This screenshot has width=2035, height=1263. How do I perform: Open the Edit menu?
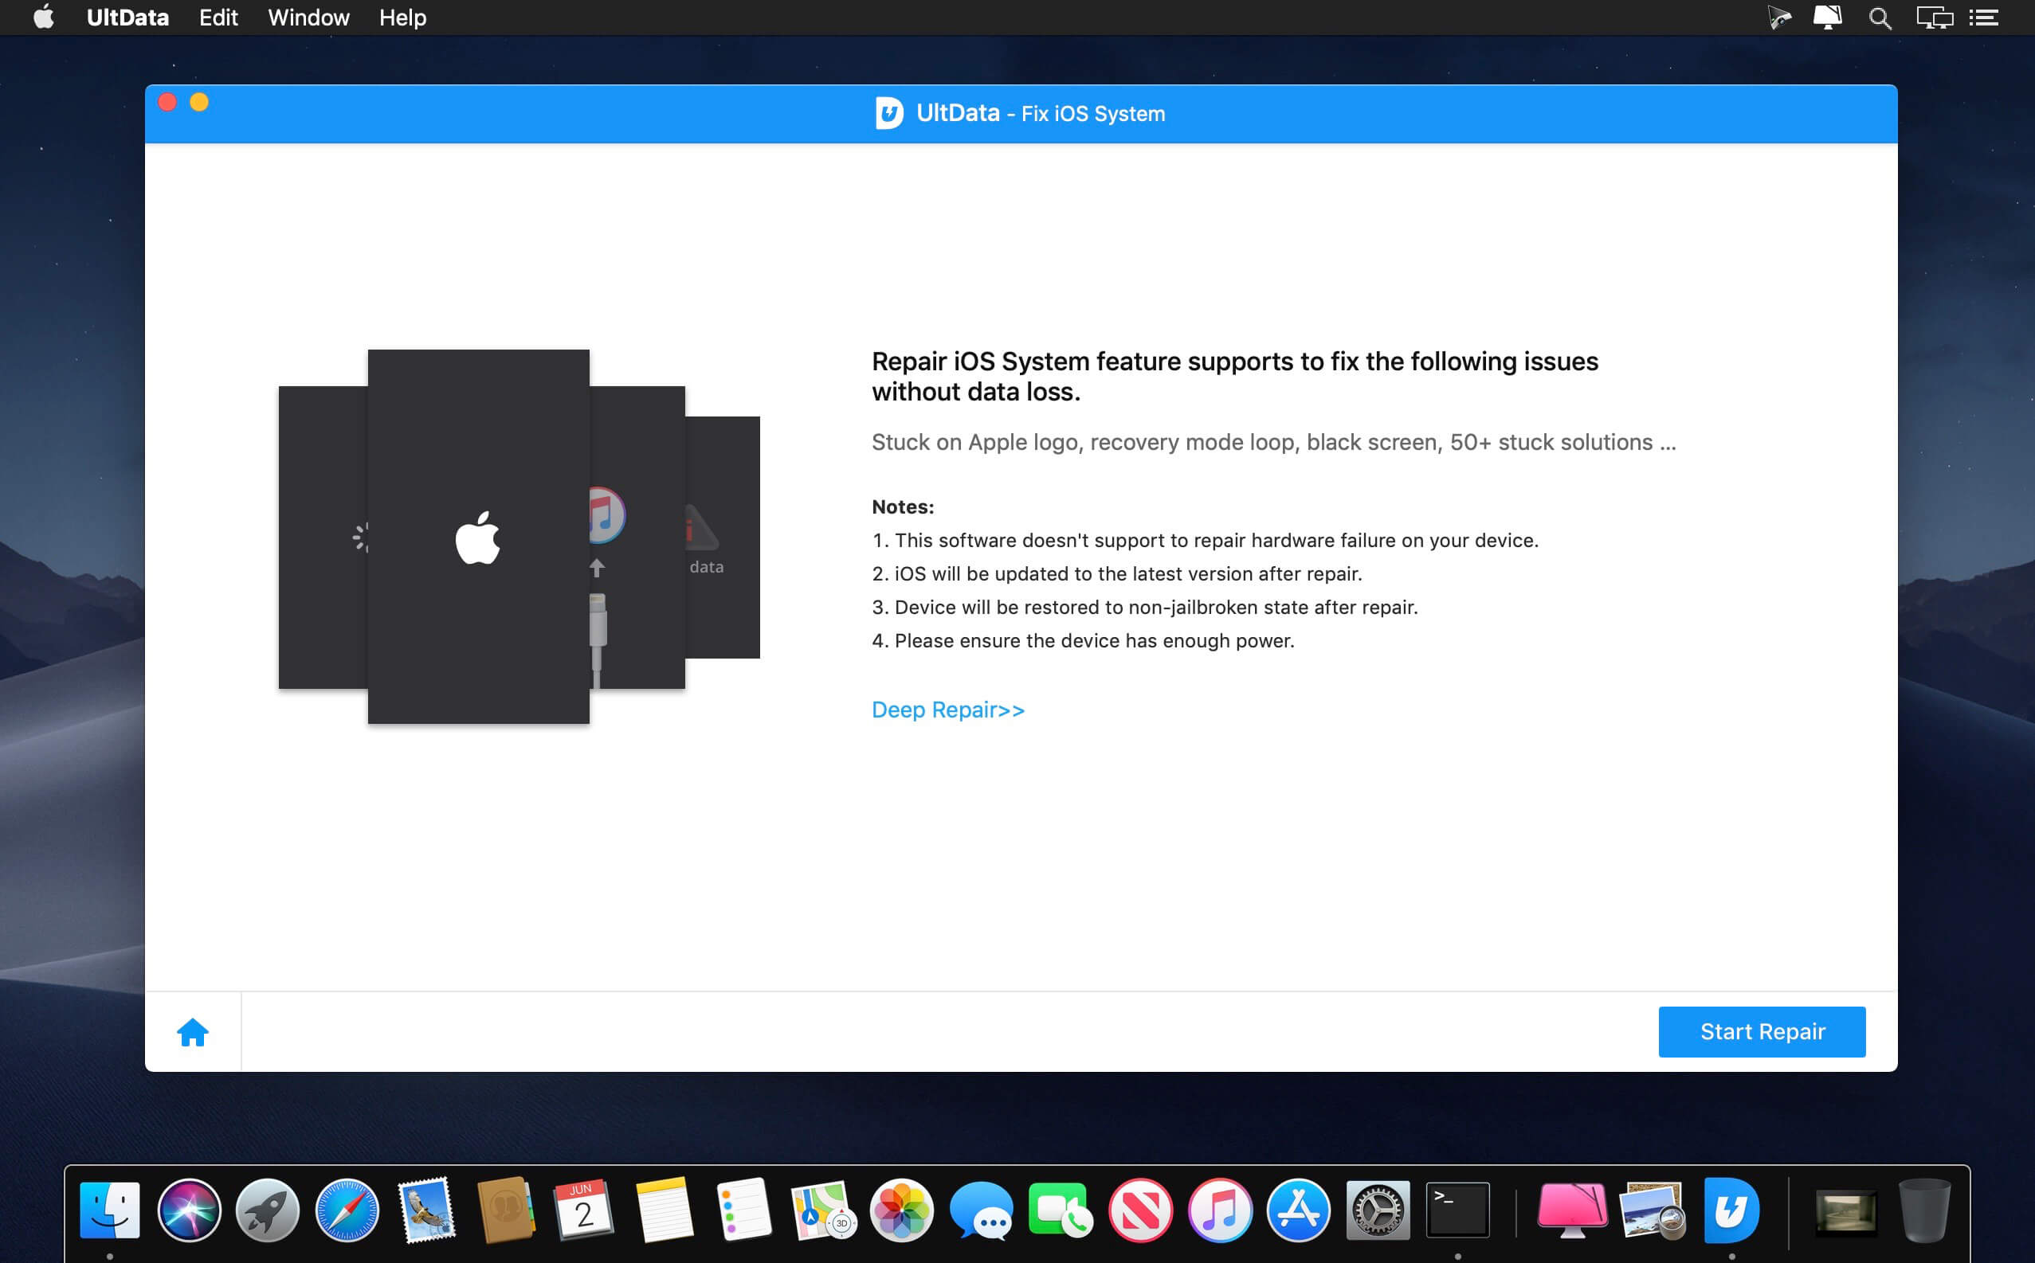(218, 18)
